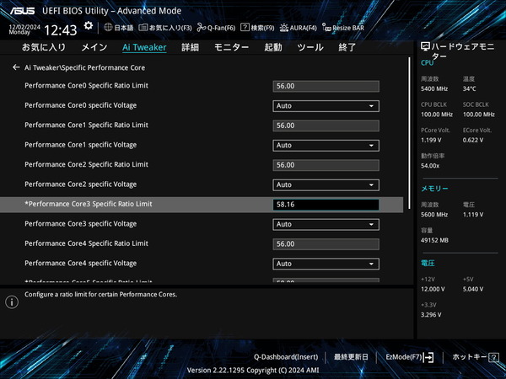
Task: Click the info circle icon
Action: click(x=12, y=302)
